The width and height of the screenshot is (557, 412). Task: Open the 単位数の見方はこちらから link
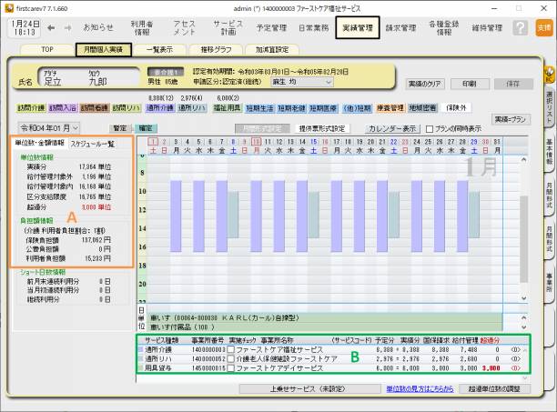coord(420,388)
